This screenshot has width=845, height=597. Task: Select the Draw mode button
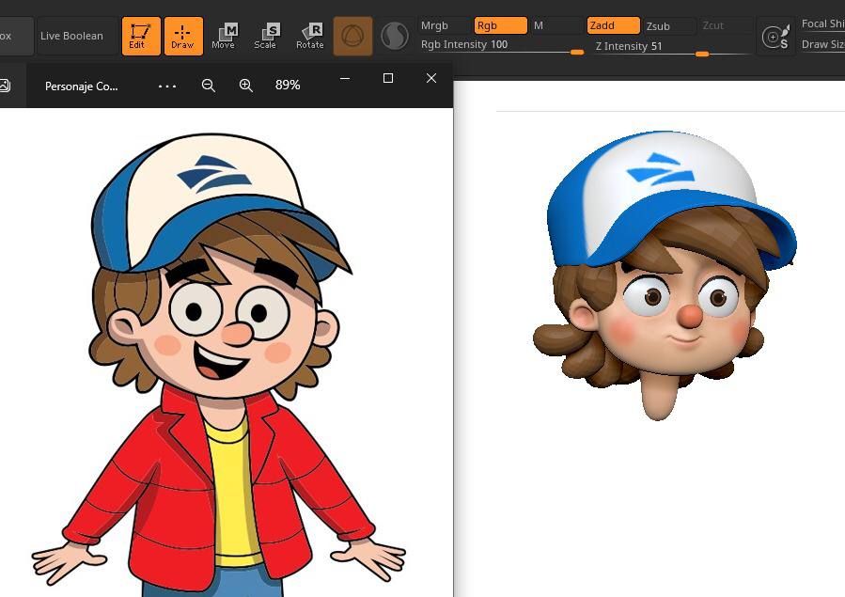tap(183, 36)
